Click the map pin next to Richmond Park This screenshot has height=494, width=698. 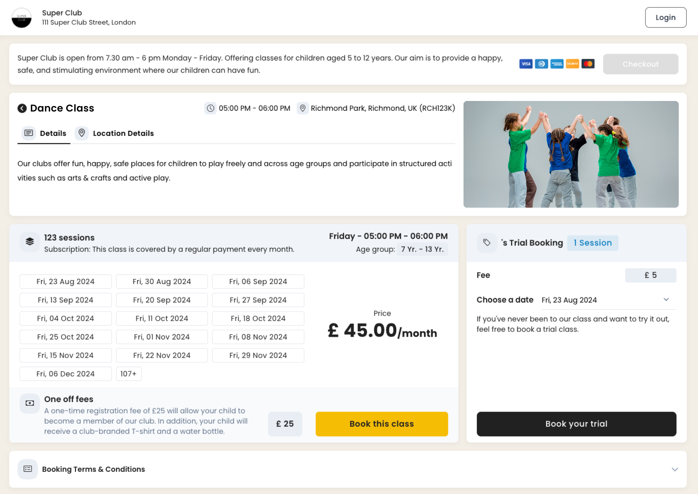[x=302, y=108]
